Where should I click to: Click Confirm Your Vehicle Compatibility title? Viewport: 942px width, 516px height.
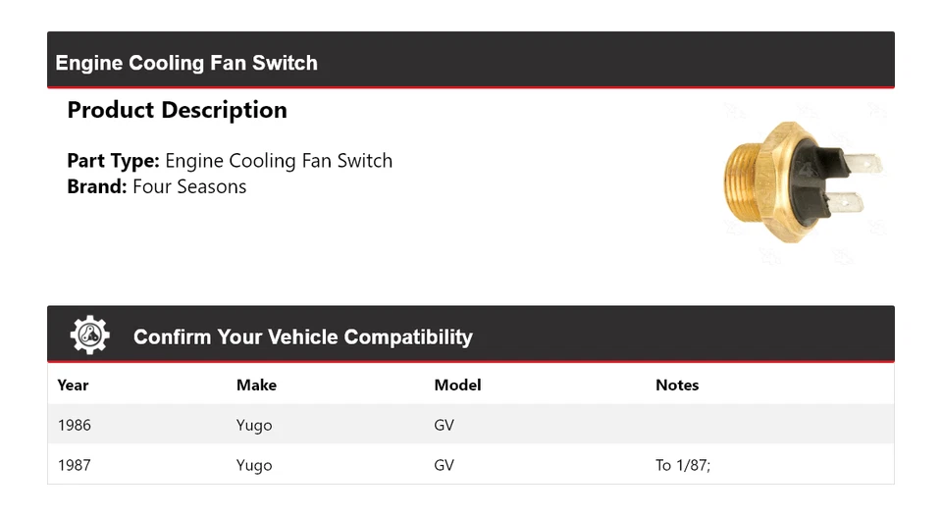[303, 337]
